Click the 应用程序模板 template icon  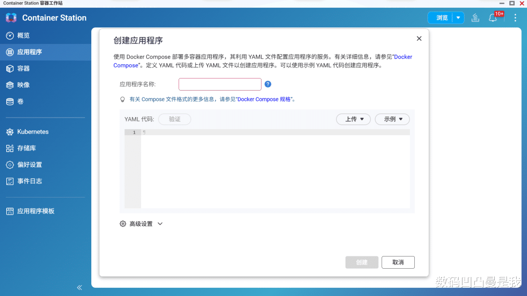click(10, 211)
